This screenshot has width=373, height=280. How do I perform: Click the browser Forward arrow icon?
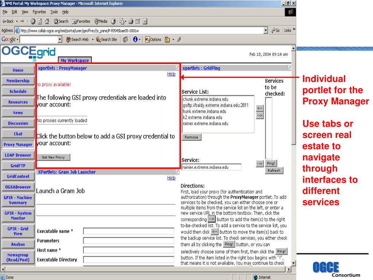pos(22,22)
